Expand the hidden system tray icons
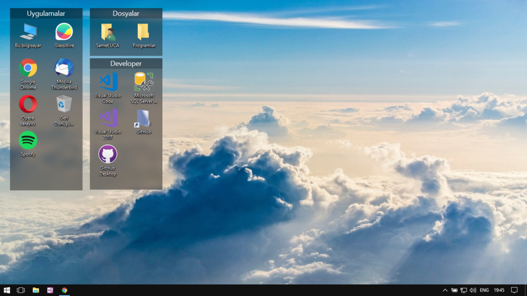Screen dimensions: 527x296 [x=445, y=290]
